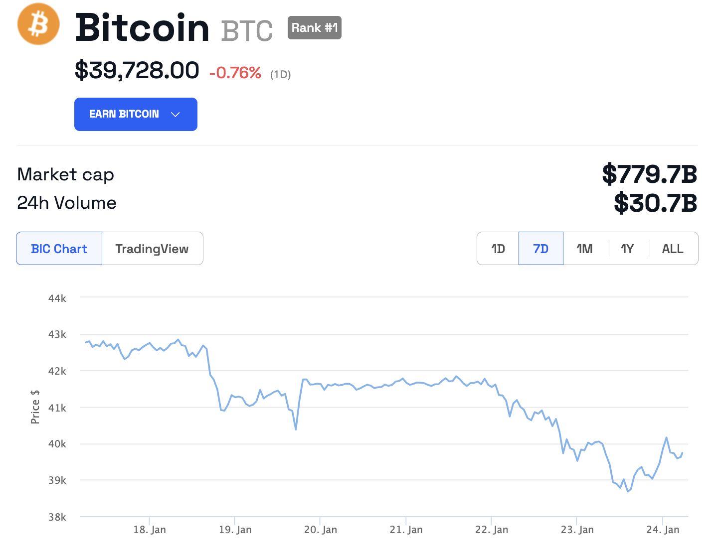This screenshot has height=558, width=716.
Task: Click the Rank #1 badge
Action: (x=314, y=28)
